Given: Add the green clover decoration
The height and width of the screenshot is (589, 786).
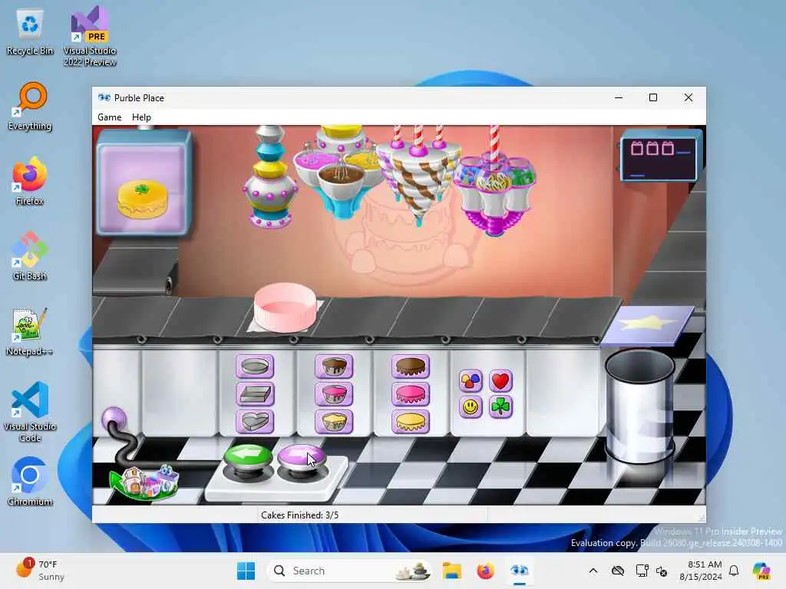Looking at the screenshot, I should point(500,407).
